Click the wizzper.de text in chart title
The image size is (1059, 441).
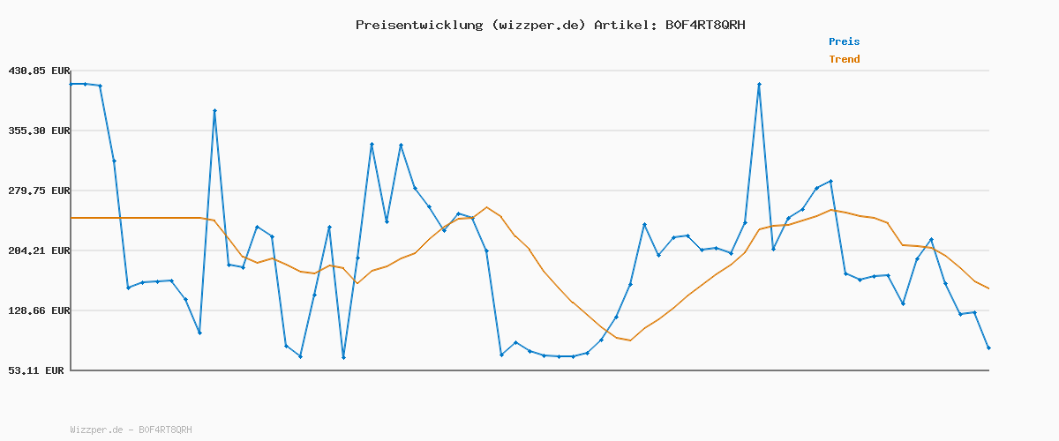538,25
